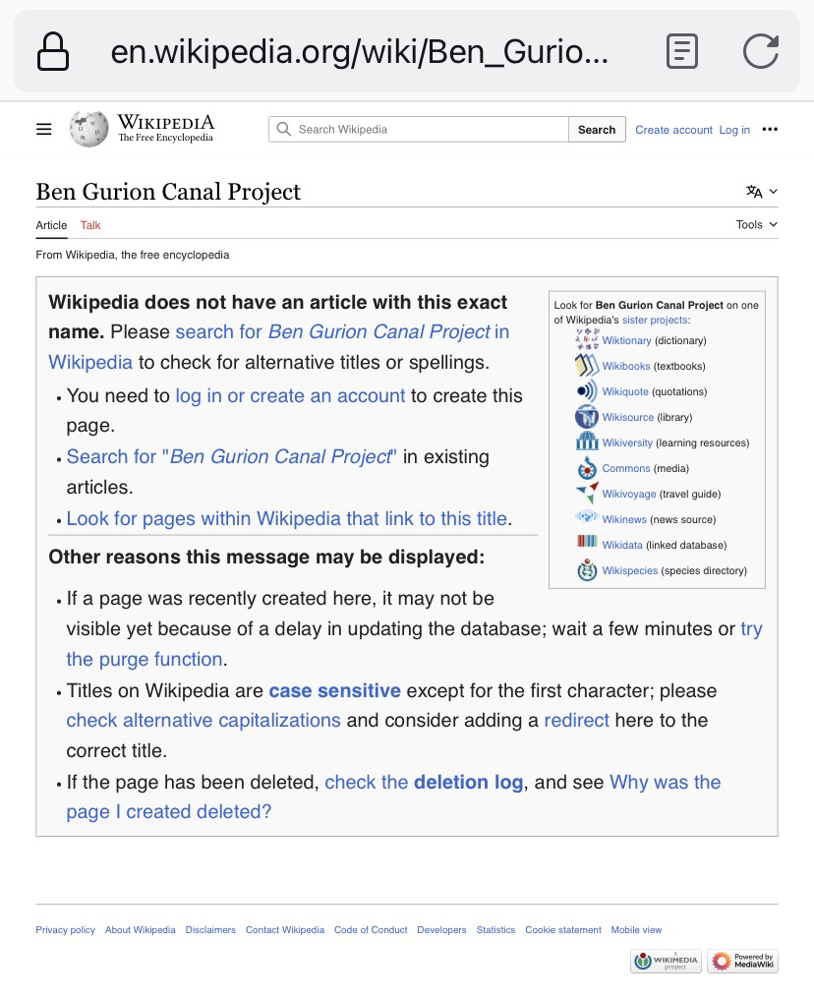Click the Wikisource logo icon
Screen dimensions: 814x1001
[587, 416]
